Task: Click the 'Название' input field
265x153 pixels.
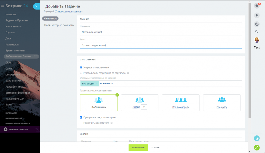Action: tap(161, 32)
